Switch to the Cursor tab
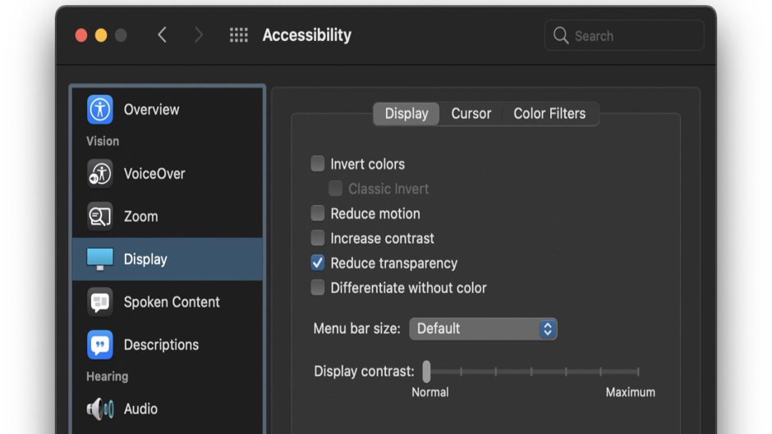 click(471, 114)
